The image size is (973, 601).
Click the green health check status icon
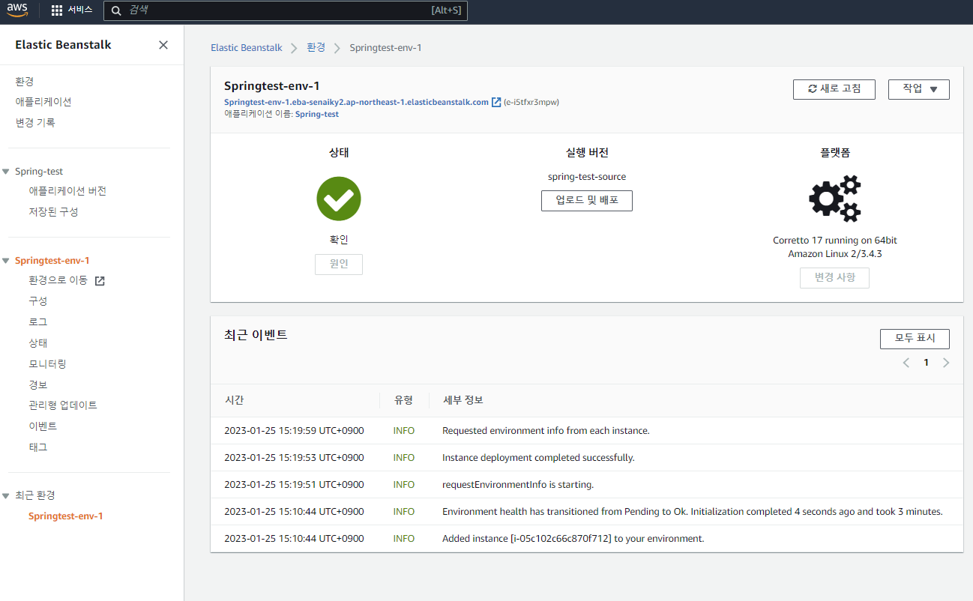pos(339,199)
